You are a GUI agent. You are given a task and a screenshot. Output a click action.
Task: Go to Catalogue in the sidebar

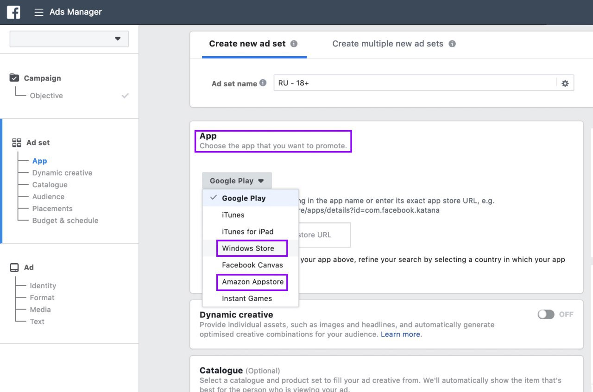point(50,185)
